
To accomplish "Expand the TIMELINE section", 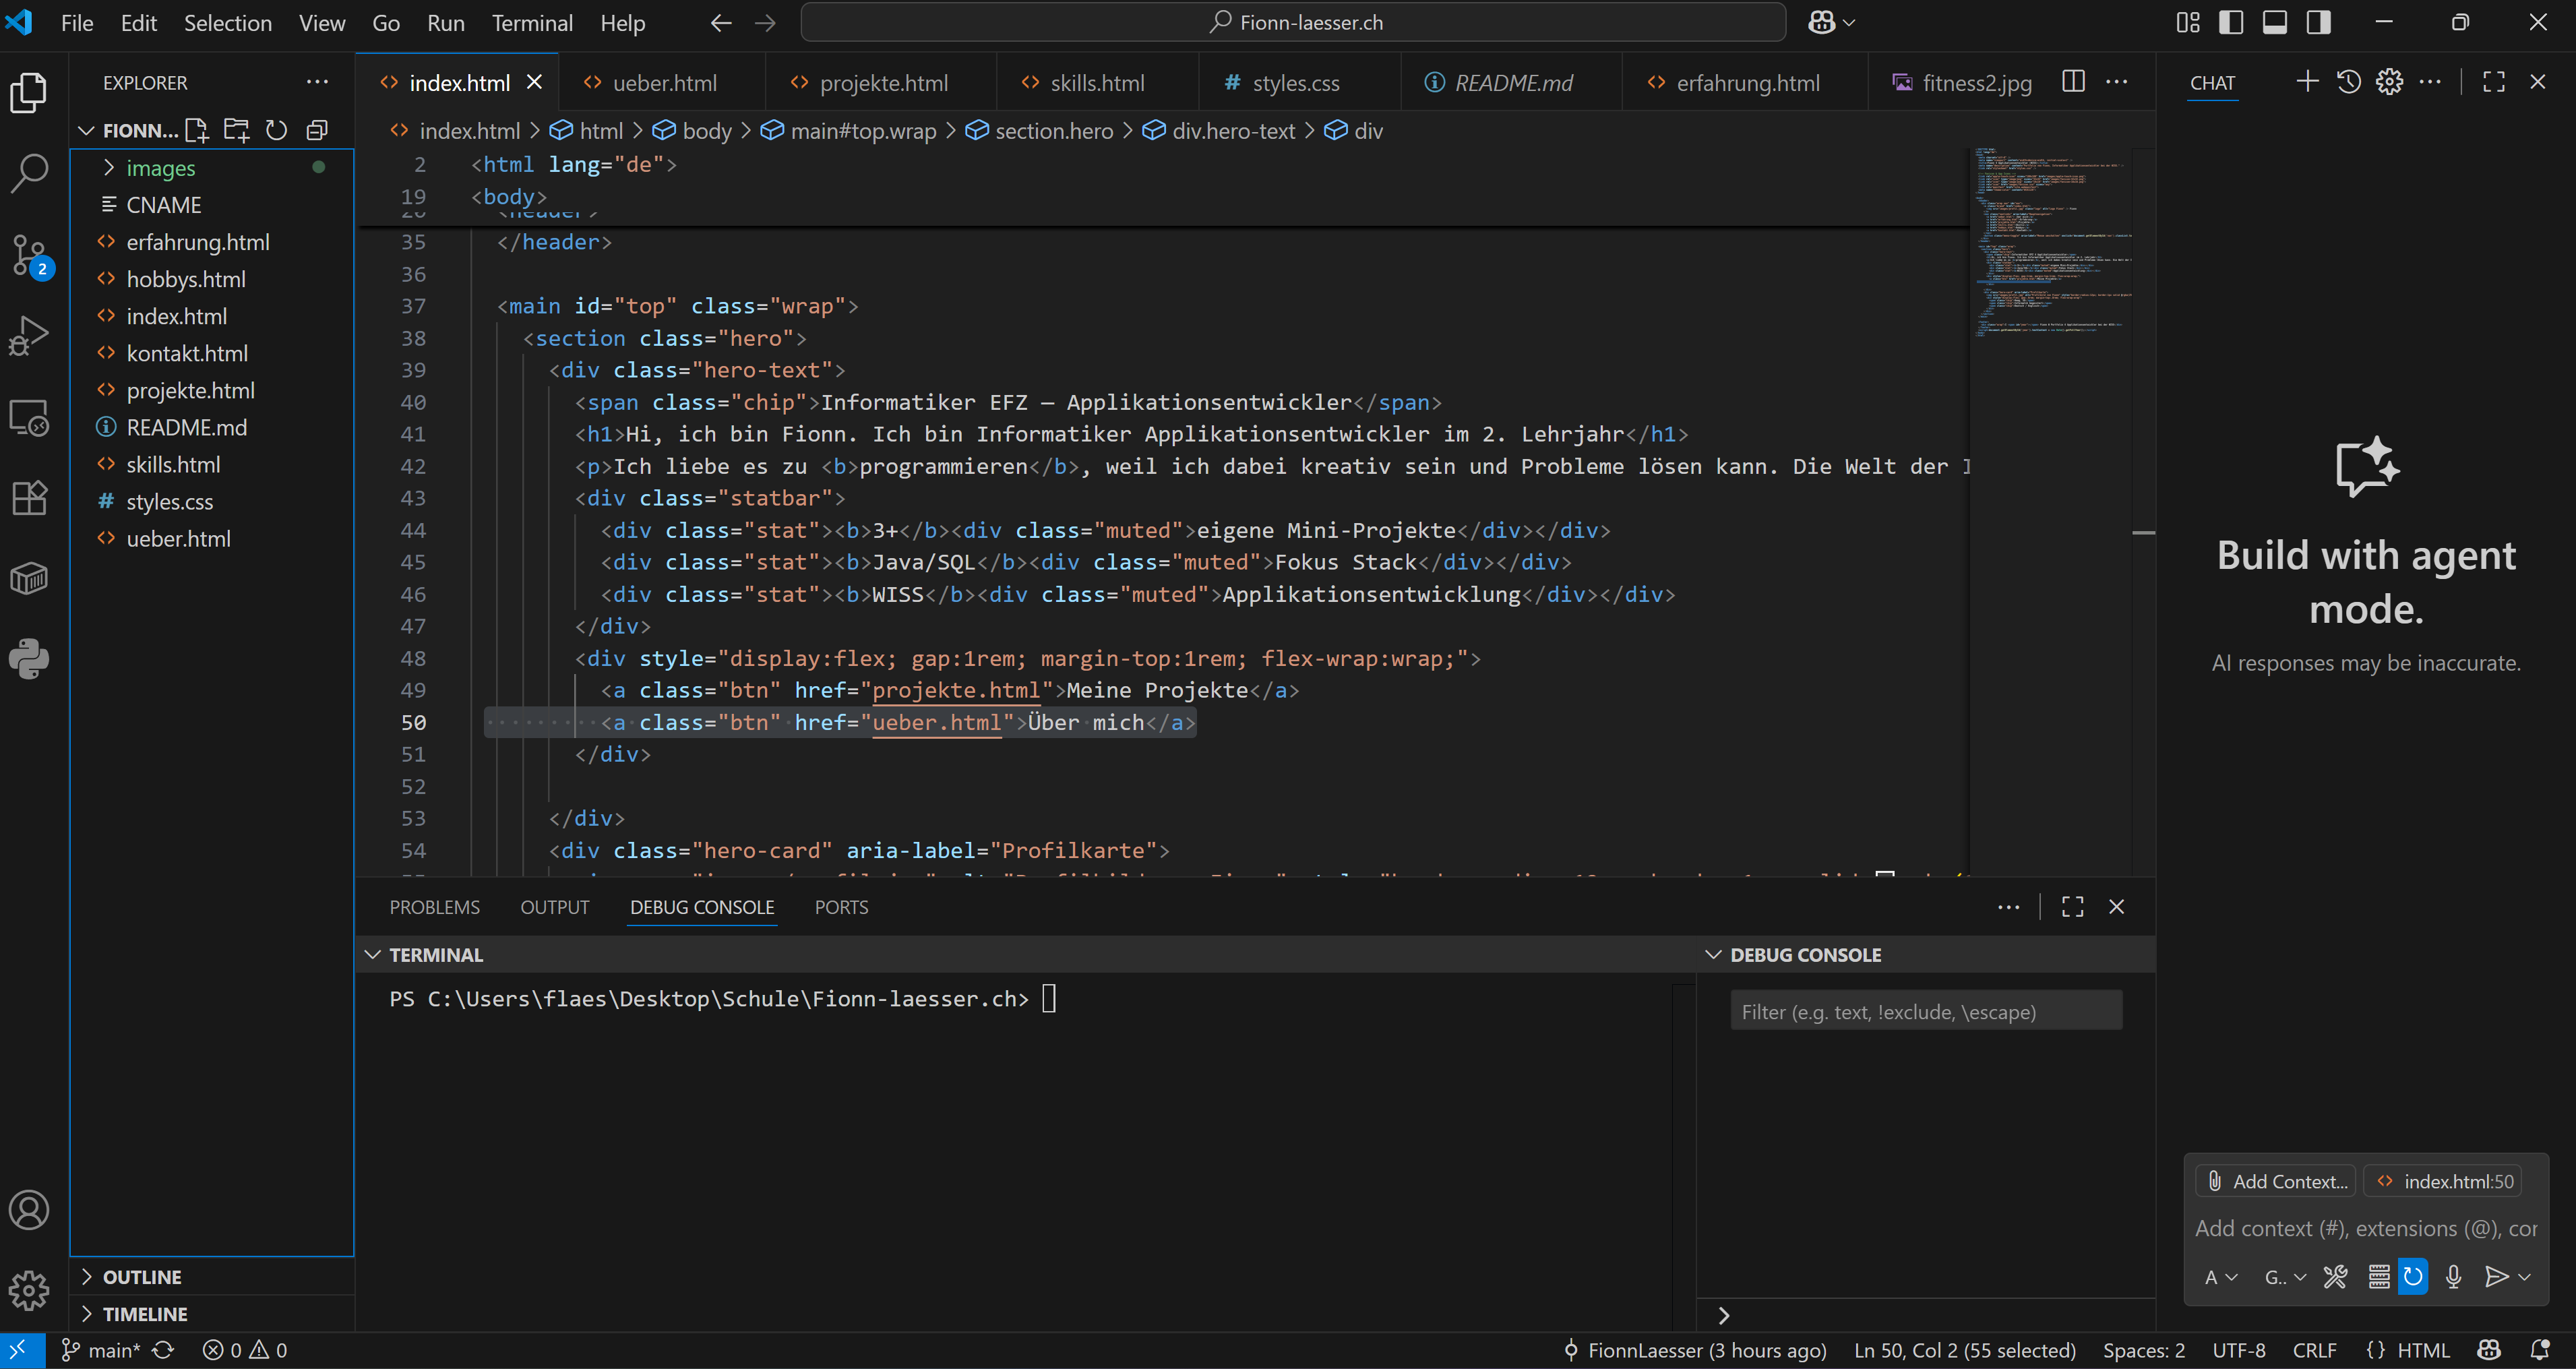I will pos(213,1314).
